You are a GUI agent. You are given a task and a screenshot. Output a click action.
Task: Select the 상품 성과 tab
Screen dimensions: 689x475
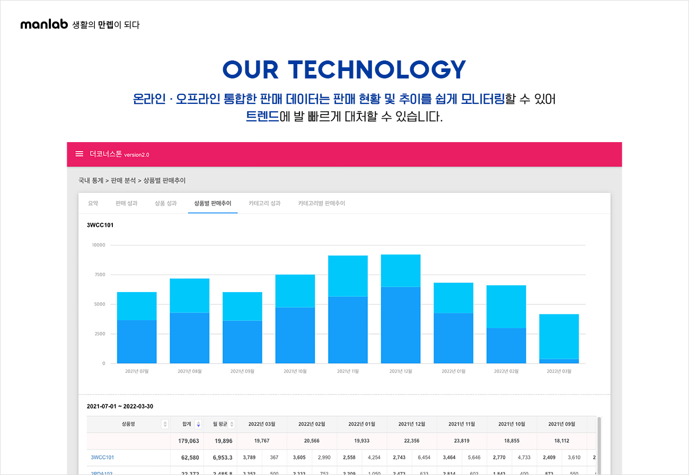click(166, 203)
